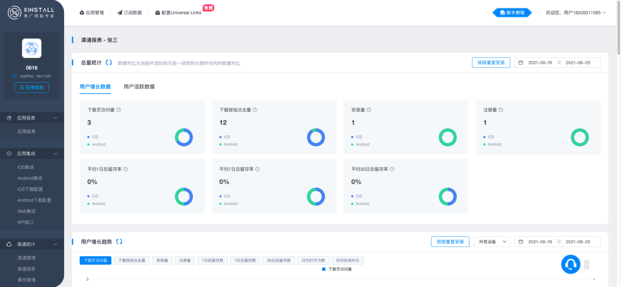Open the 总量统计 date range picker
This screenshot has height=287, width=621.
[557, 63]
